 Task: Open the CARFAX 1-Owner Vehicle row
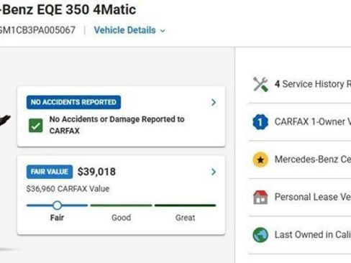click(300, 121)
